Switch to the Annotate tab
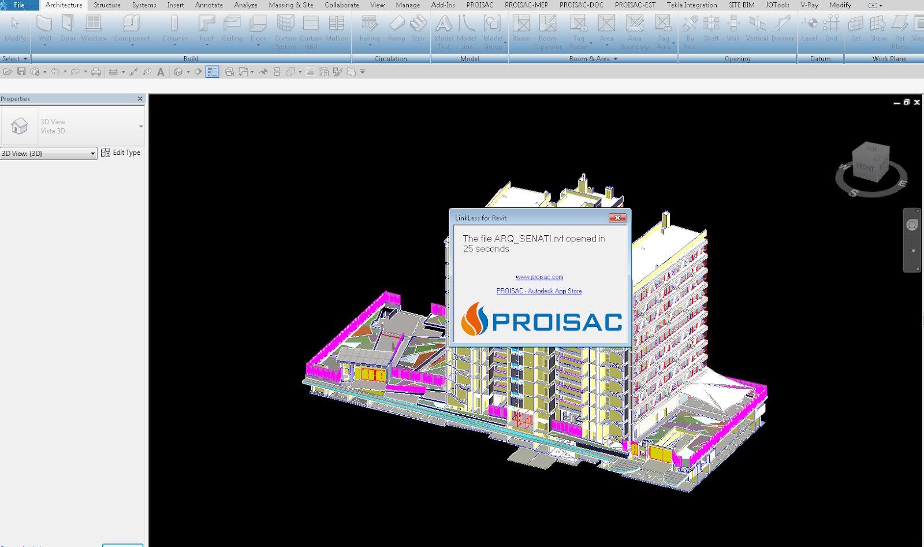 [209, 5]
